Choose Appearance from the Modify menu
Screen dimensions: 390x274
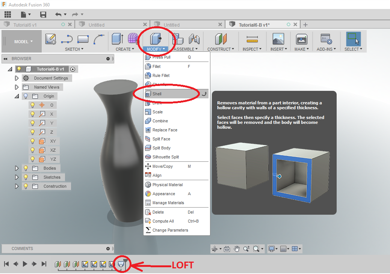pos(176,194)
